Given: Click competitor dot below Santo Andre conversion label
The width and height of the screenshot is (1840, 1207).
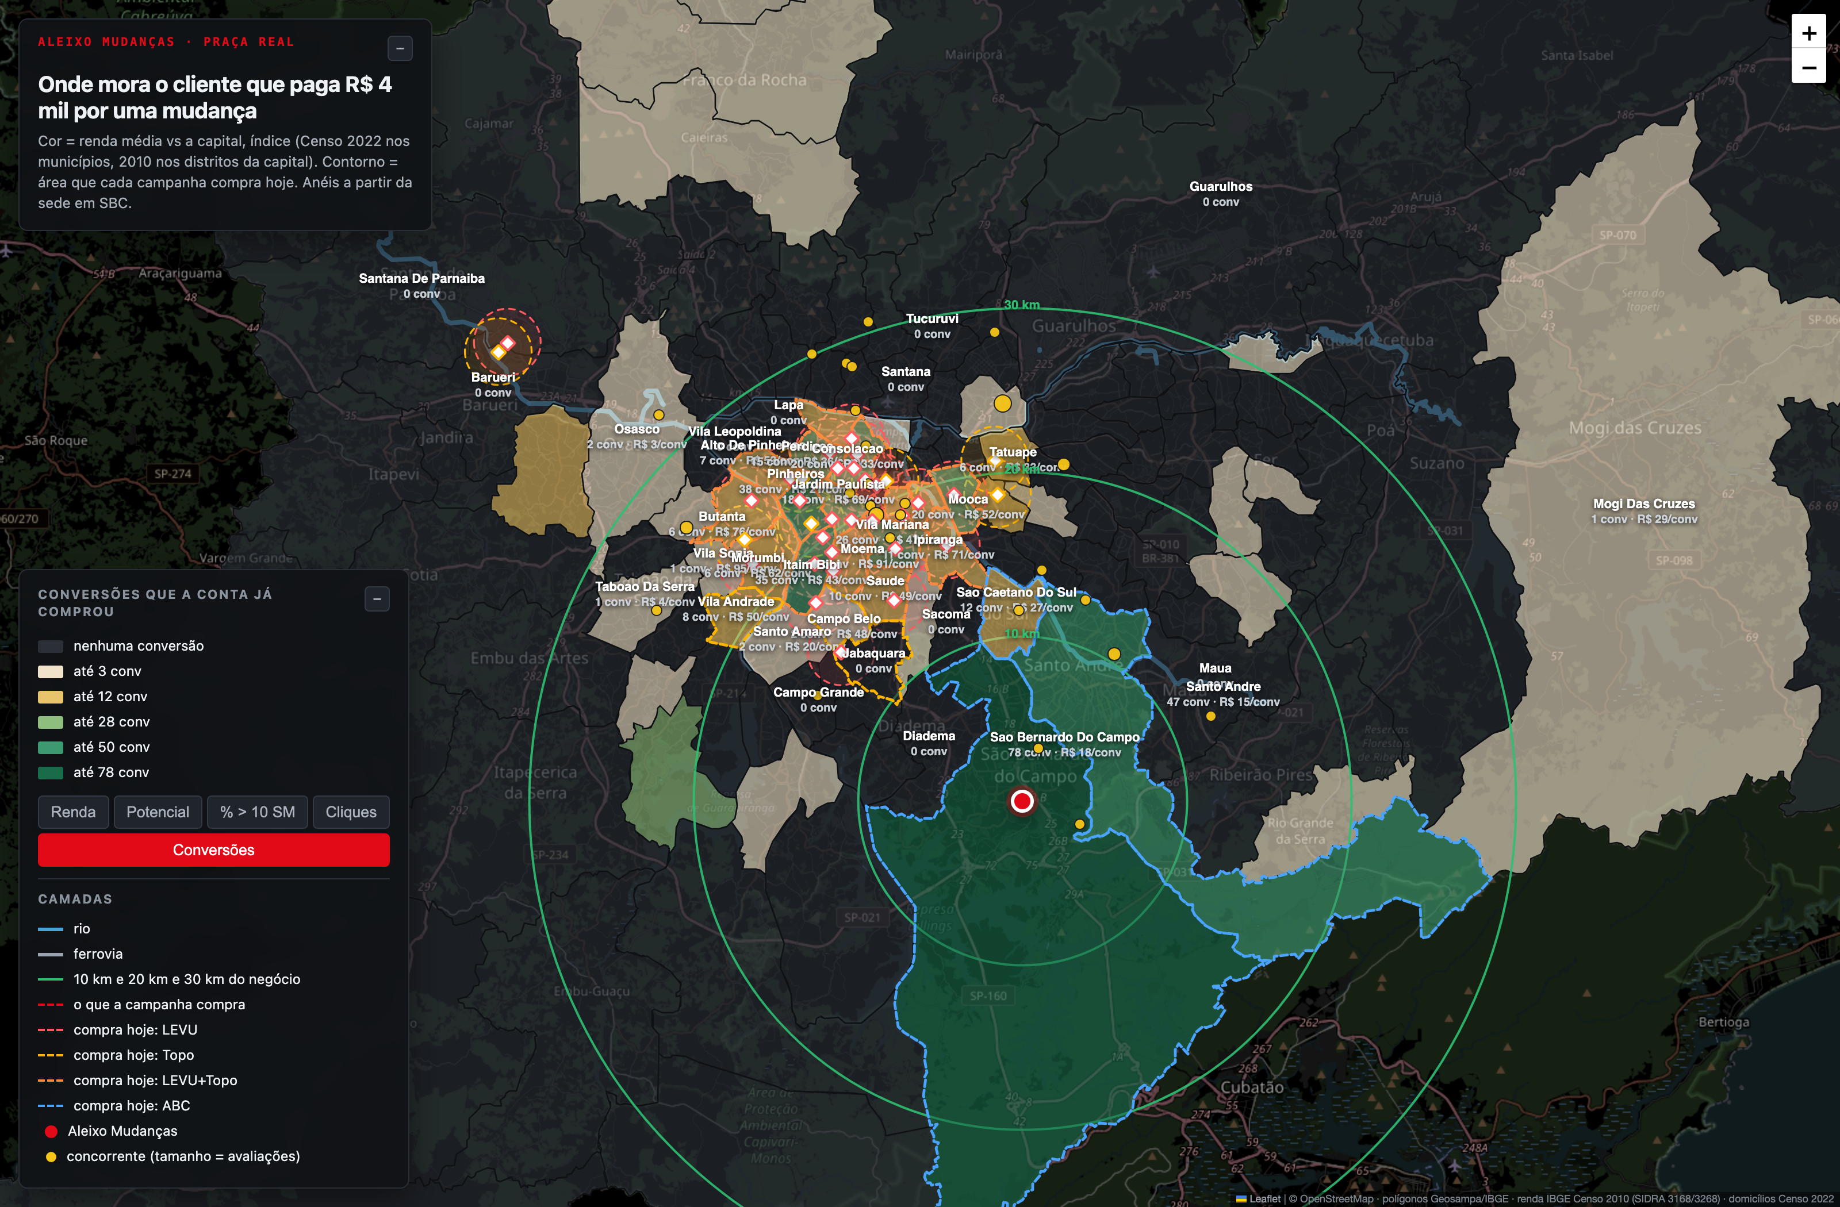Looking at the screenshot, I should coord(1211,716).
